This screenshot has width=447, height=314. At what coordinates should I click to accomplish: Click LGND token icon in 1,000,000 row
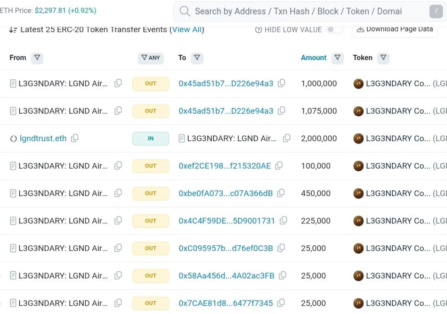(358, 84)
